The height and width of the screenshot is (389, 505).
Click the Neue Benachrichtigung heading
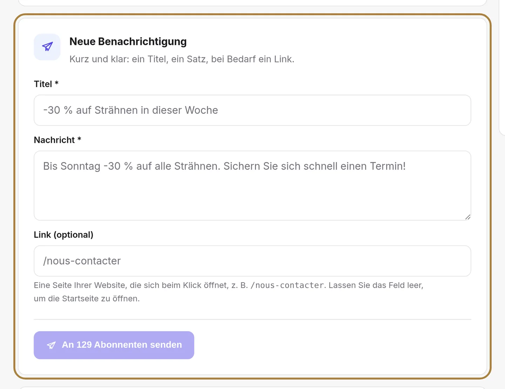coord(128,41)
